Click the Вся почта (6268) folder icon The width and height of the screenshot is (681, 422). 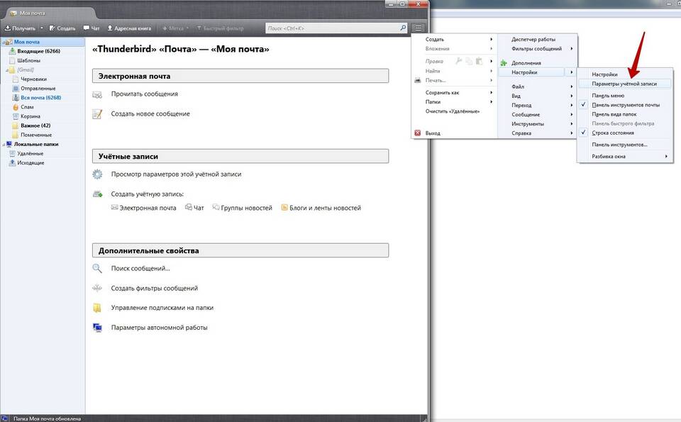pyautogui.click(x=16, y=98)
